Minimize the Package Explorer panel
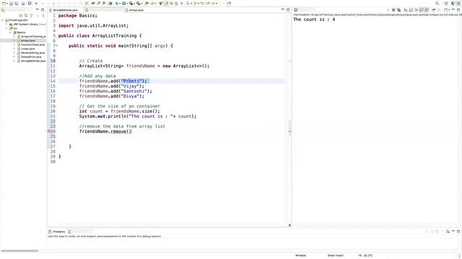This screenshot has height=259, width=462. 38,9
